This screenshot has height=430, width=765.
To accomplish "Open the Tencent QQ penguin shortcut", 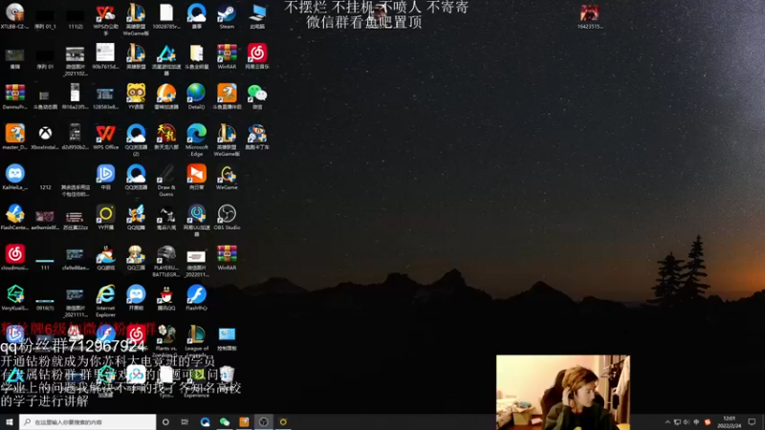I will pyautogui.click(x=165, y=297).
